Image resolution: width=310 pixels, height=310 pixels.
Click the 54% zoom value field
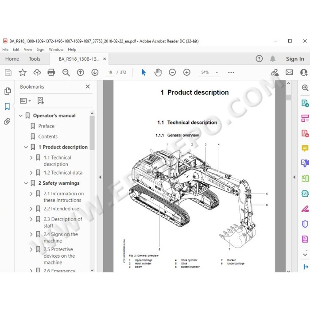(205, 72)
